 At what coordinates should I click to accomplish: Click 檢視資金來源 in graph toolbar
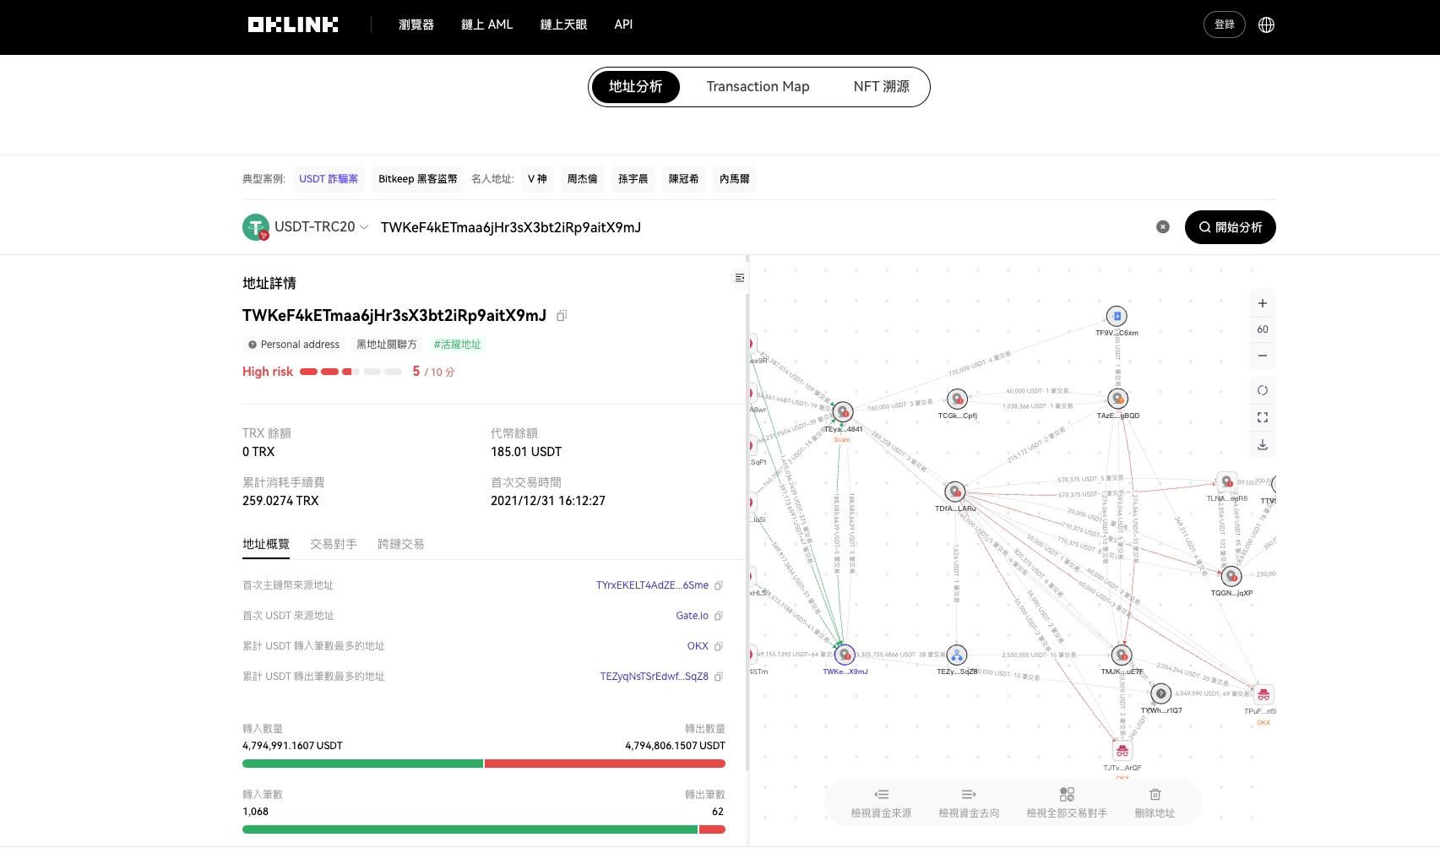[x=881, y=803]
